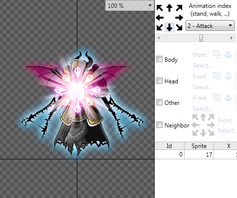Click the Id column header
Viewport: 237px width, 198px height.
(169, 146)
